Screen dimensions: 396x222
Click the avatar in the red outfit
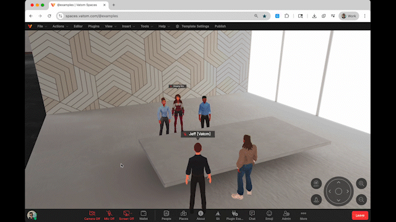(x=178, y=113)
